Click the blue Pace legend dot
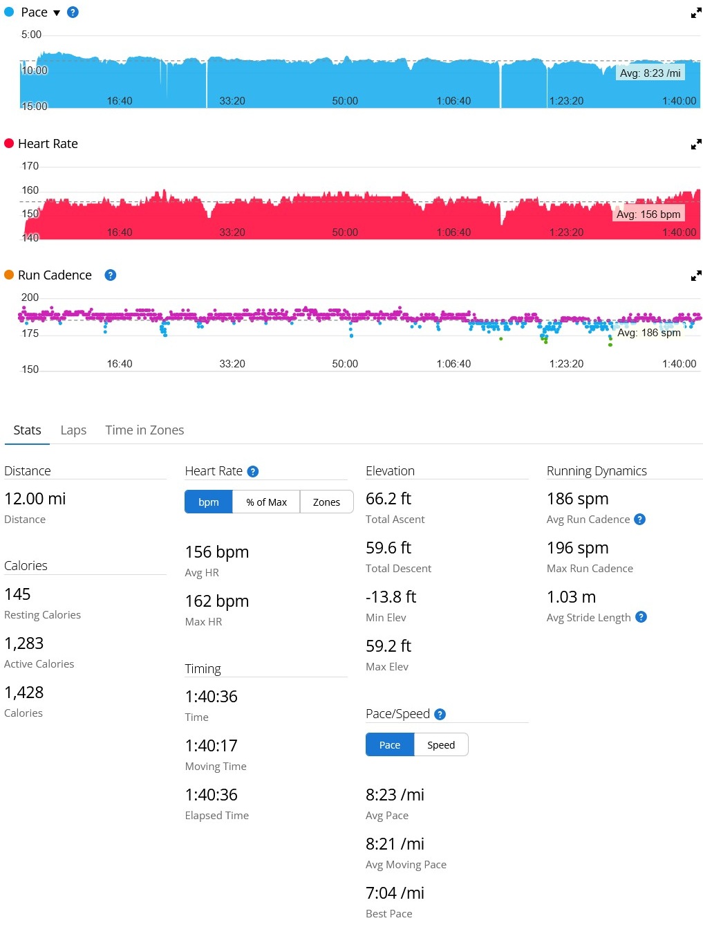Image resolution: width=703 pixels, height=934 pixels. pos(9,12)
